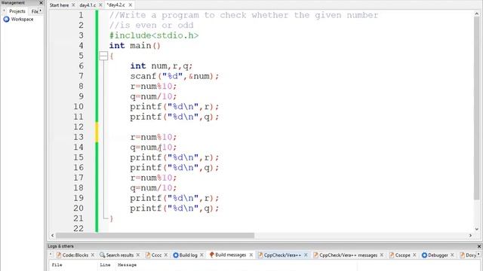The image size is (483, 271).
Task: Close the CppCheck/Vera++ tab
Action: (306, 255)
